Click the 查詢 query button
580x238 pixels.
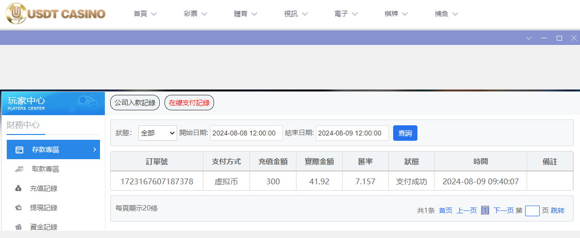405,133
